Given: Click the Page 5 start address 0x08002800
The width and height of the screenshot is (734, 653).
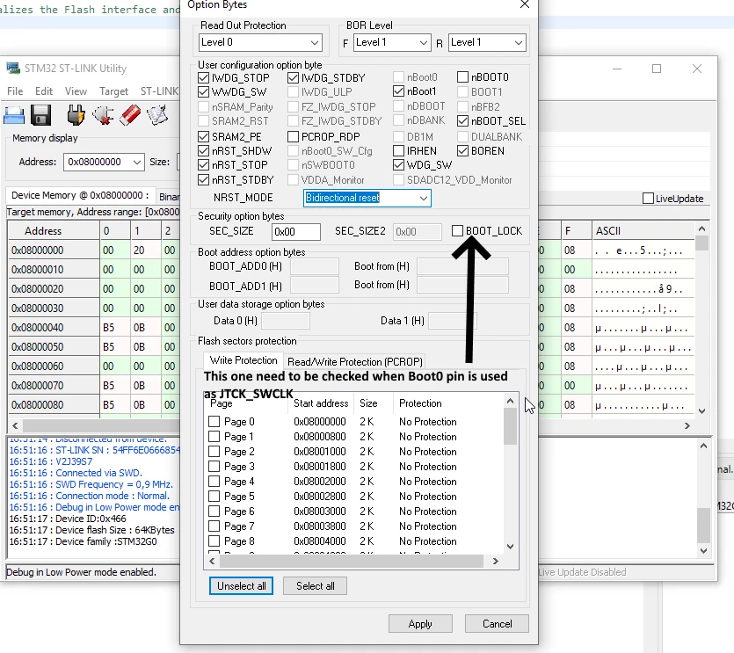Looking at the screenshot, I should 320,497.
